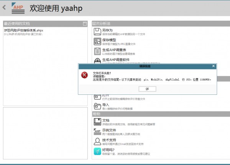Click the 生成AHP调查软件 icon
This screenshot has width=230, height=165.
(x=97, y=61)
